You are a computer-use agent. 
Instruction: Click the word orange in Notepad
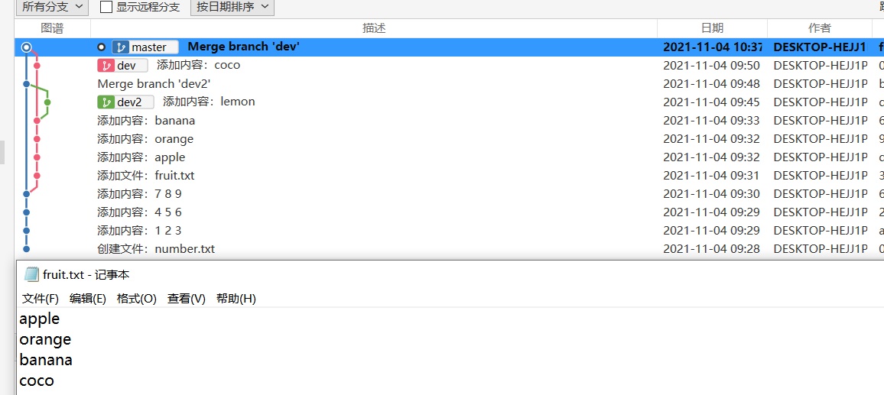(x=45, y=340)
